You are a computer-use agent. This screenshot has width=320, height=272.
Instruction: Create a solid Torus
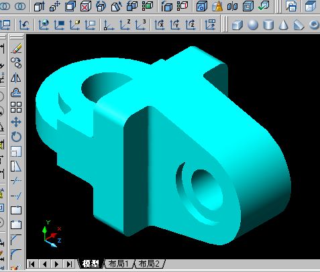(x=314, y=25)
